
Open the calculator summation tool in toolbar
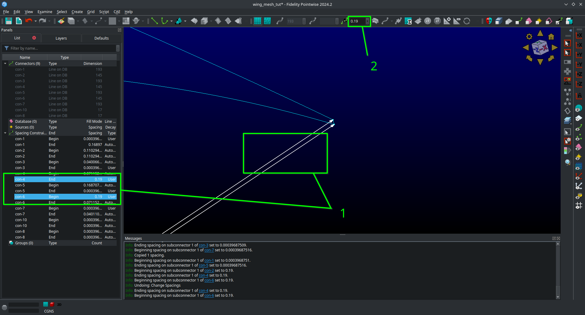tap(409, 21)
